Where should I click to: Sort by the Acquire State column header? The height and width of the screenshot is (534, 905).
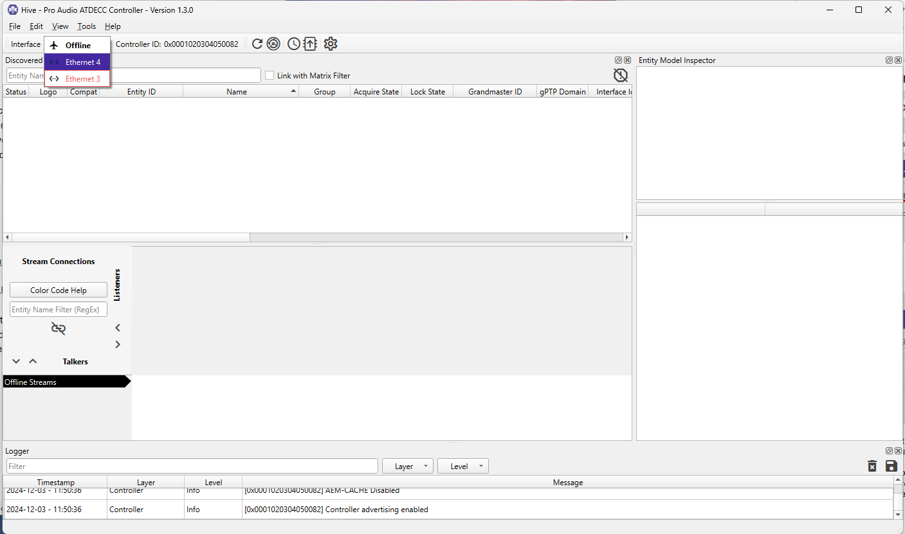pos(376,92)
